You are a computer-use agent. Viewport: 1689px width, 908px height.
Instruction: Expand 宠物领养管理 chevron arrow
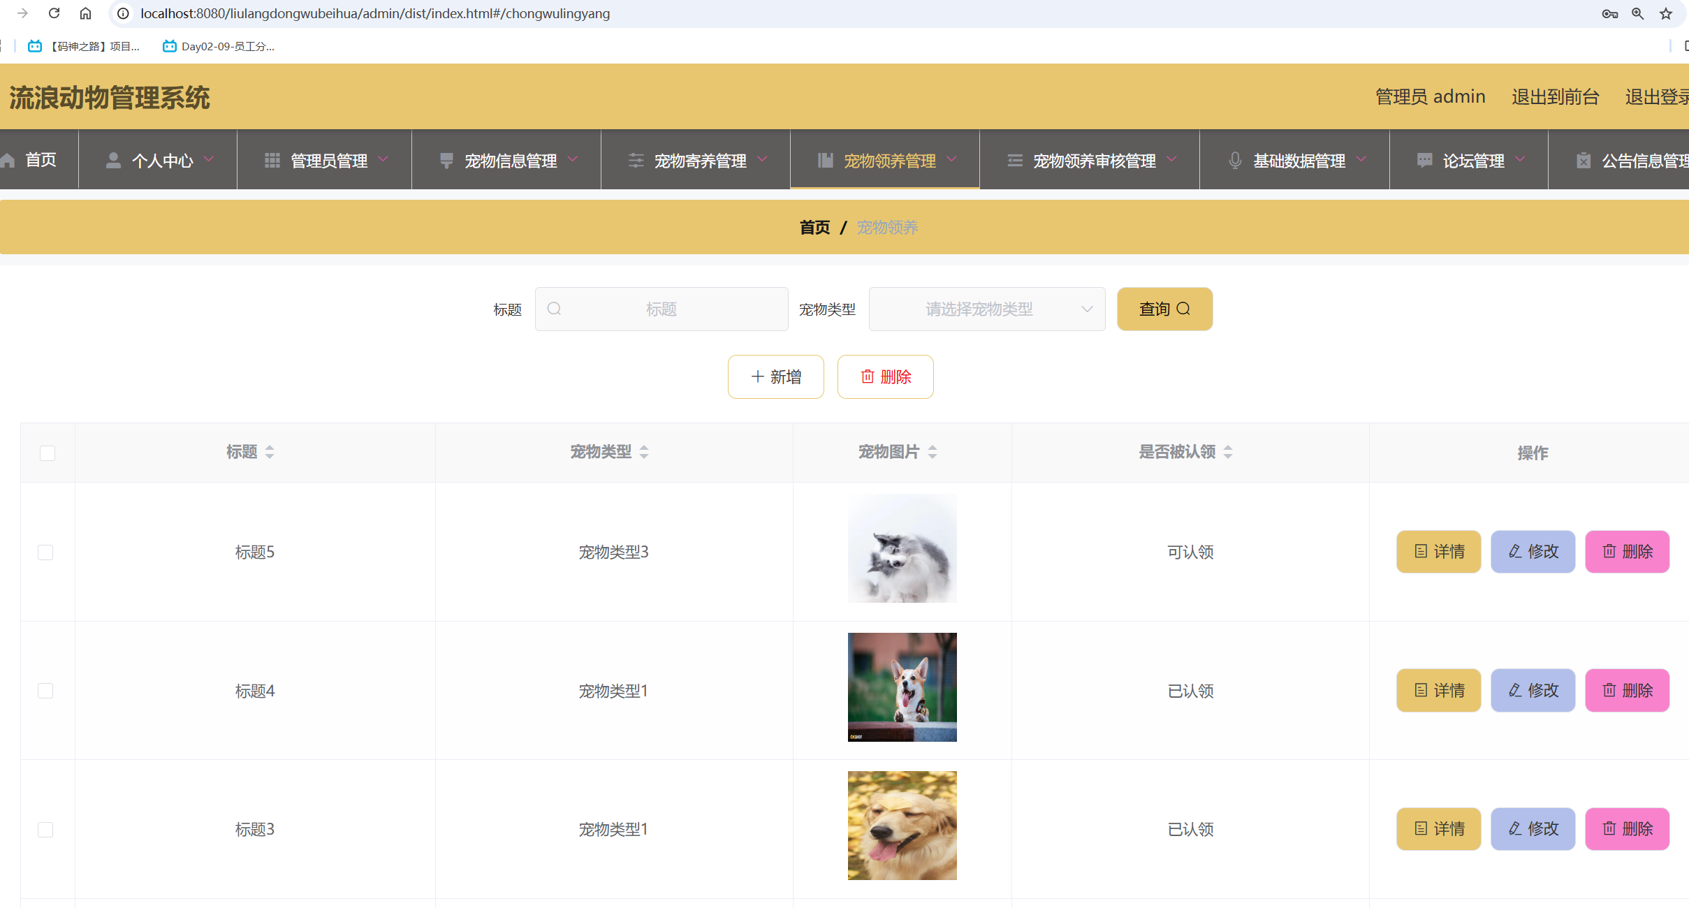click(951, 159)
